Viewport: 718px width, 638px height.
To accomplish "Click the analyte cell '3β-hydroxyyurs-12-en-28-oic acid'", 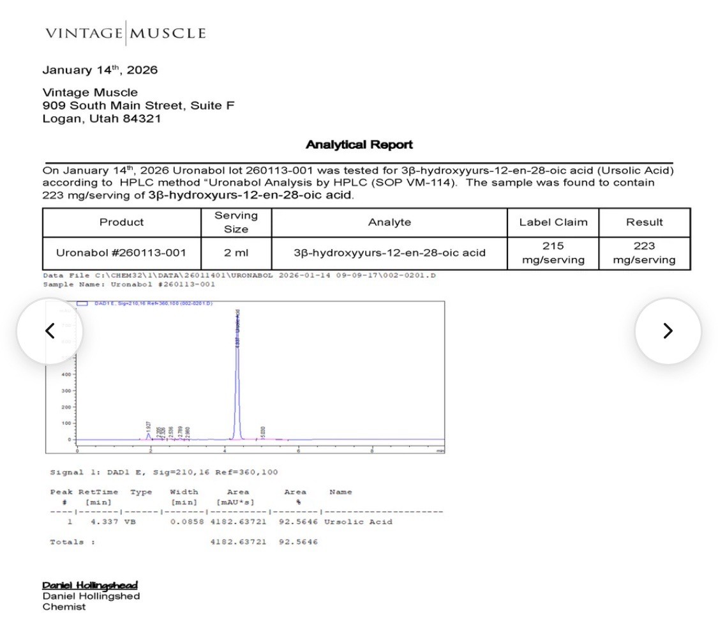I will (389, 253).
